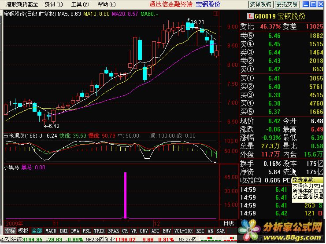Click the magenta 黑马 spike bar
Viewport: 326px width, 244px height.
click(x=125, y=195)
